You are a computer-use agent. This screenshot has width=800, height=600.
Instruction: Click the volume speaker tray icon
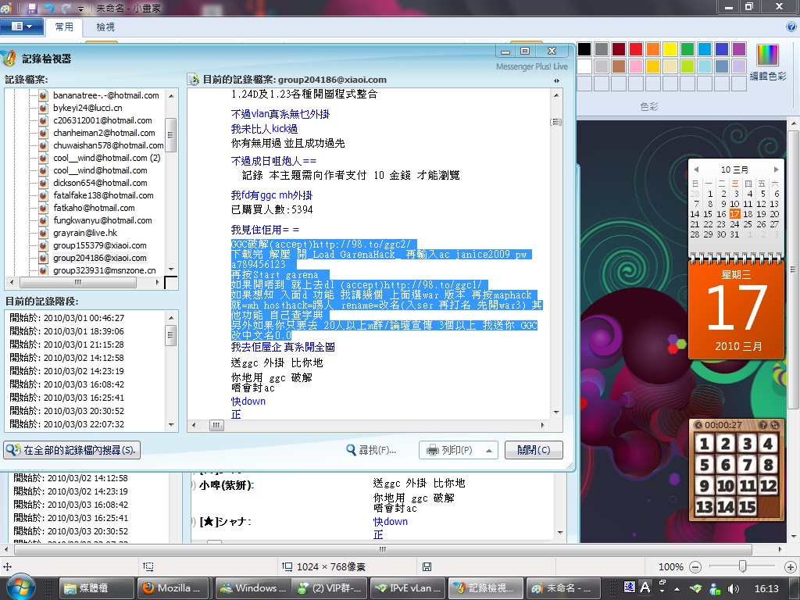[734, 587]
